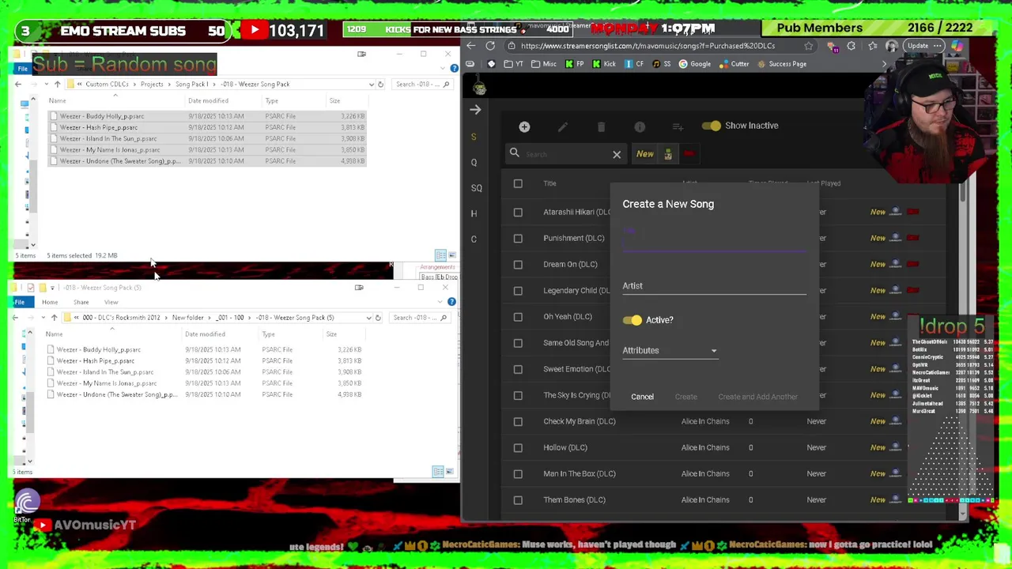The height and width of the screenshot is (569, 1012).
Task: Check the Atarashii Hikari (DLC) row checkbox
Action: (x=518, y=212)
